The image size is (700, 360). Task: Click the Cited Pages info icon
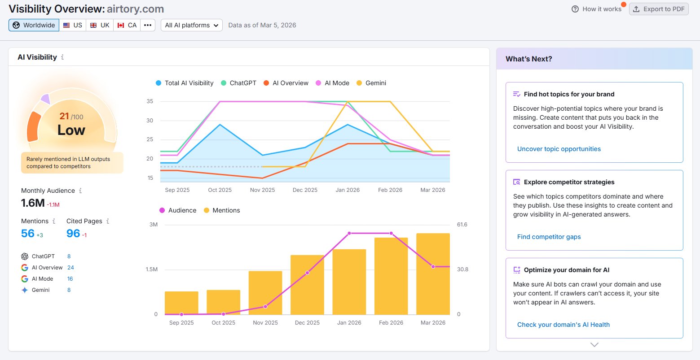(108, 221)
